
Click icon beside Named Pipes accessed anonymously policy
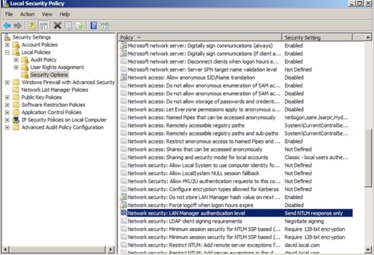click(x=123, y=117)
